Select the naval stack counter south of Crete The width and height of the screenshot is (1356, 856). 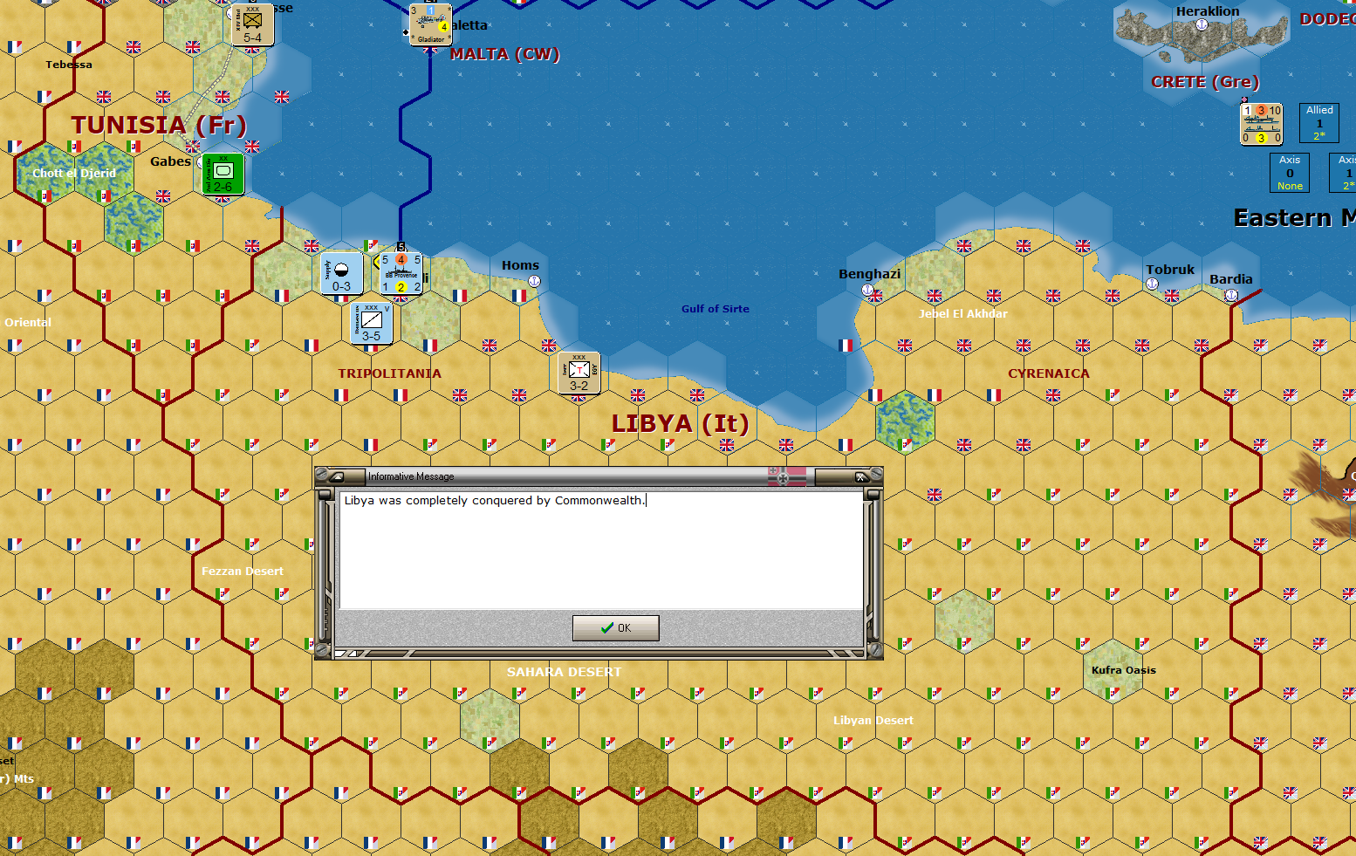coord(1262,123)
